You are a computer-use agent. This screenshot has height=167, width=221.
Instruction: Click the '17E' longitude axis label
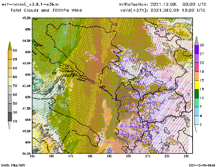(x=71, y=156)
